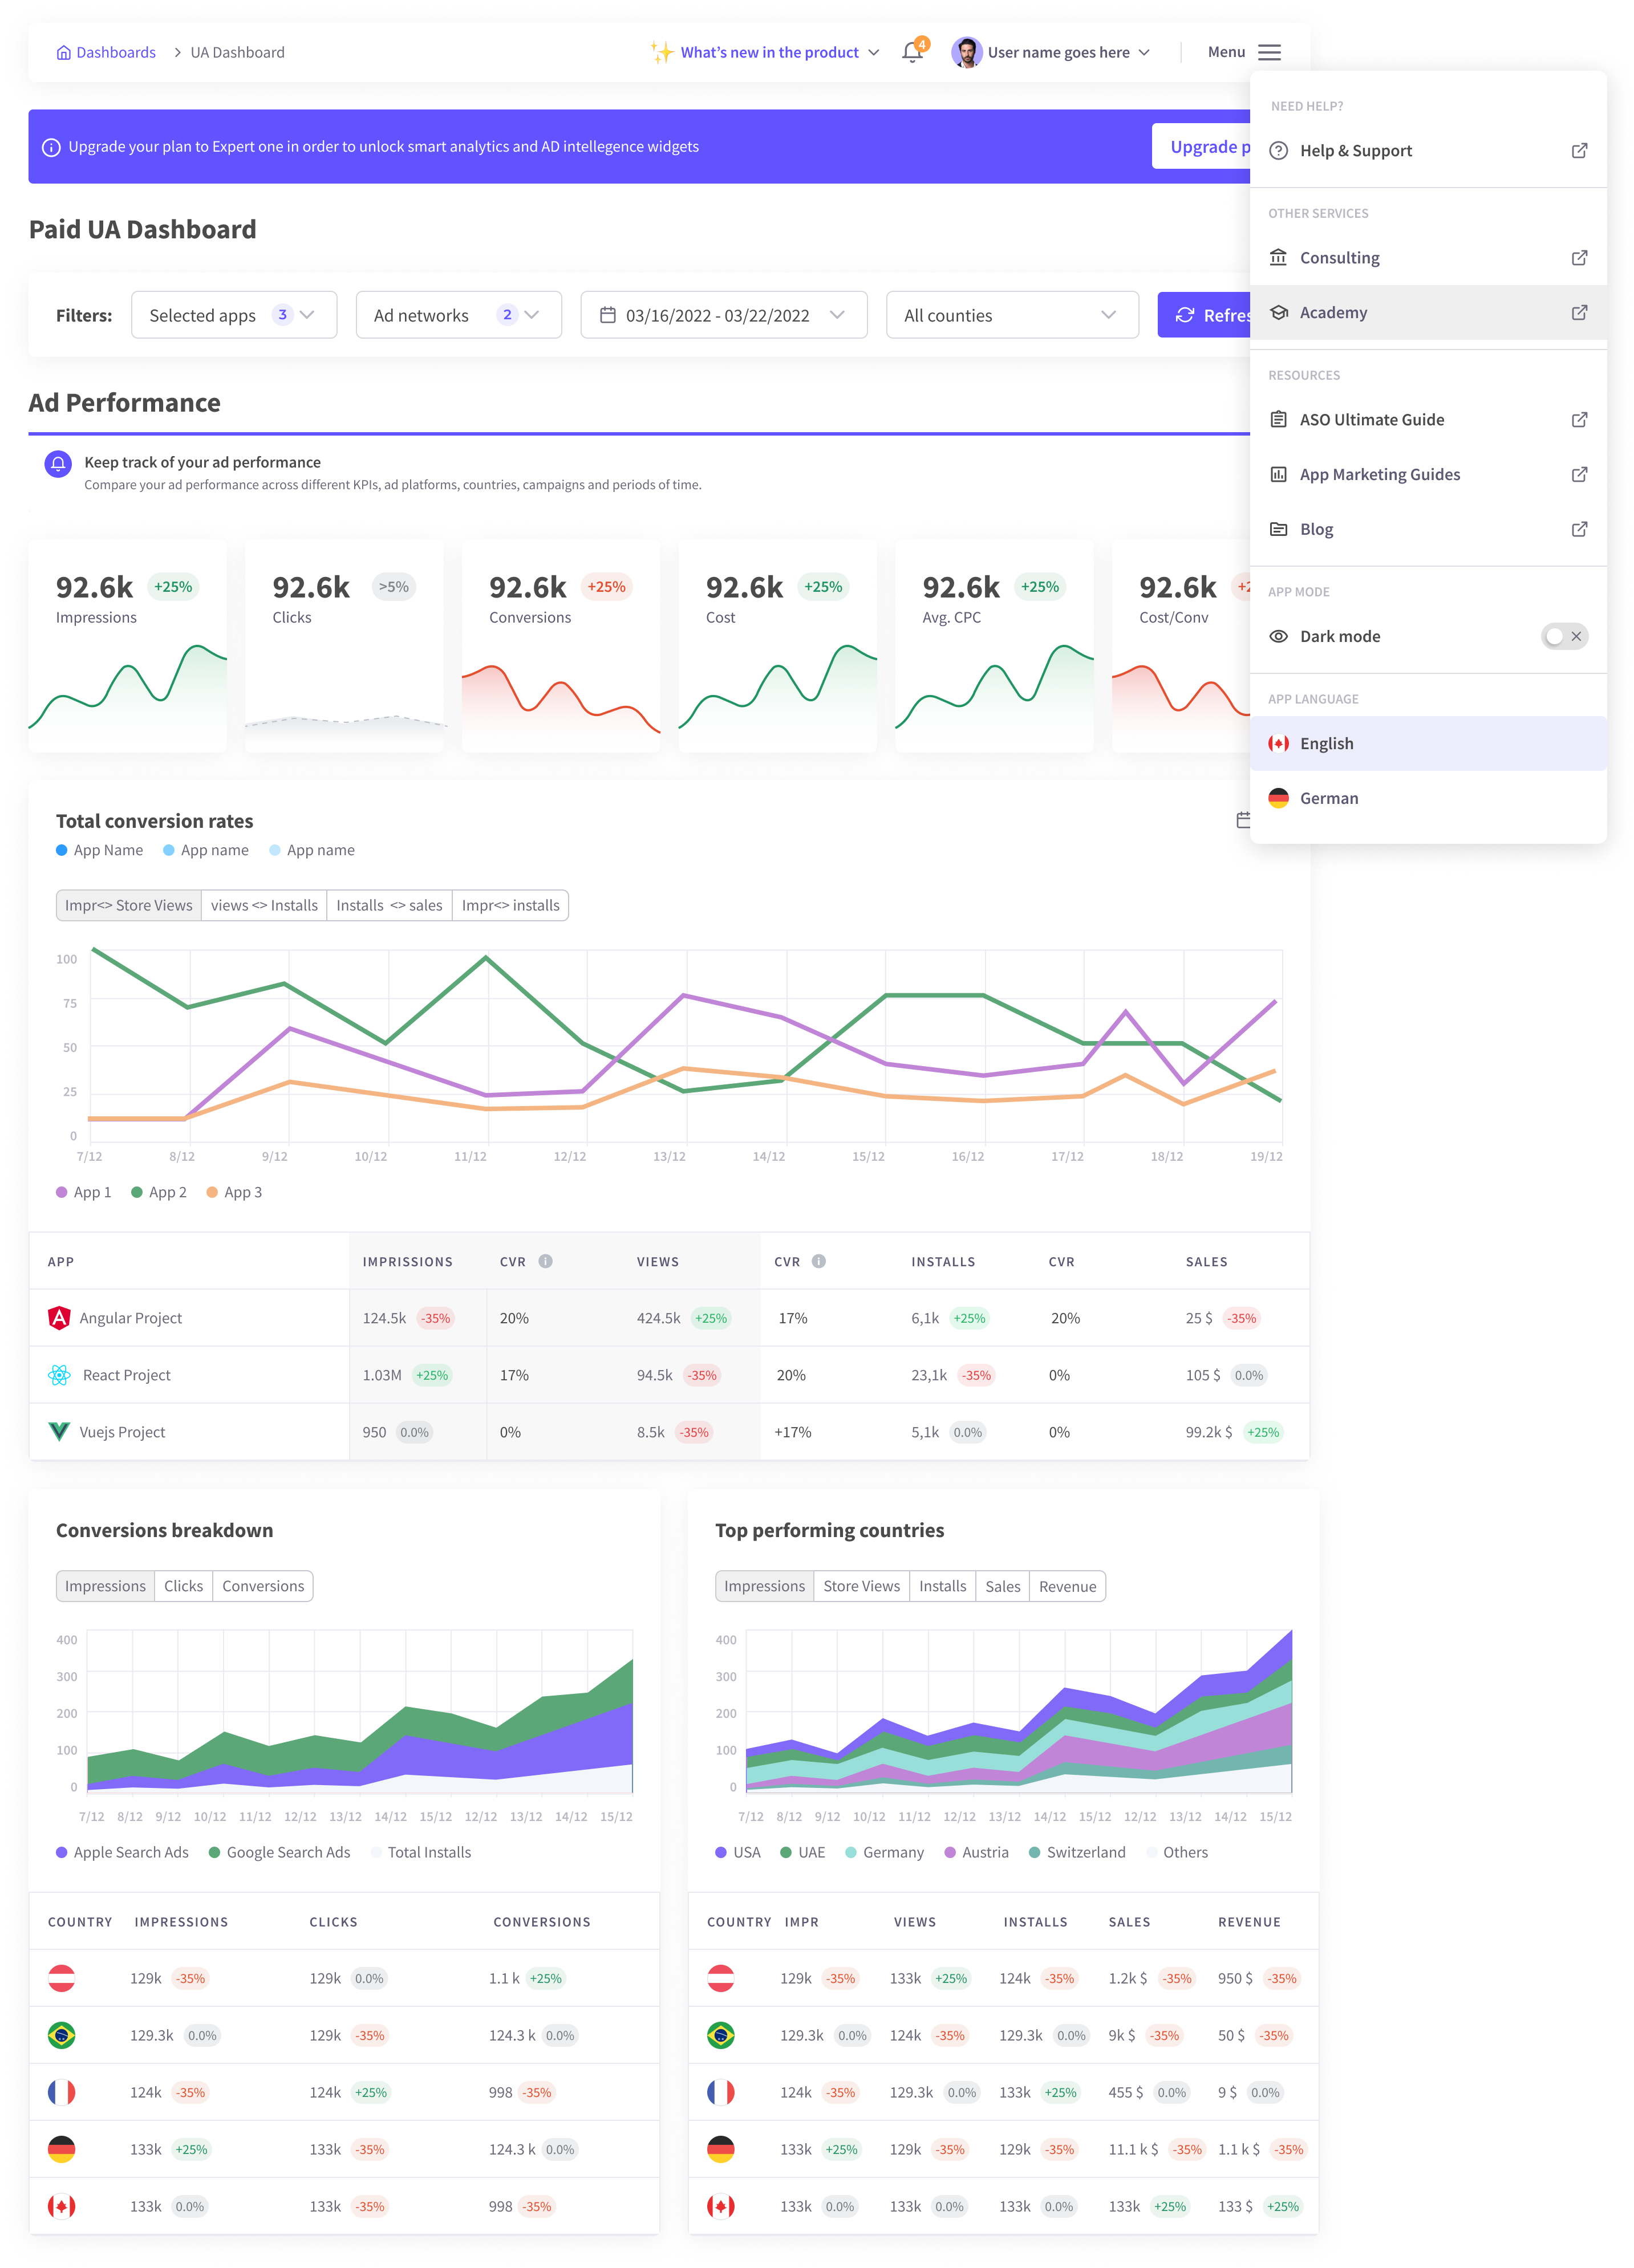
Task: Open the hamburger Menu icon
Action: (x=1269, y=52)
